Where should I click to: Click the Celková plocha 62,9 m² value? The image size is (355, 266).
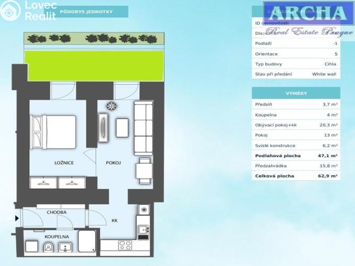[328, 176]
